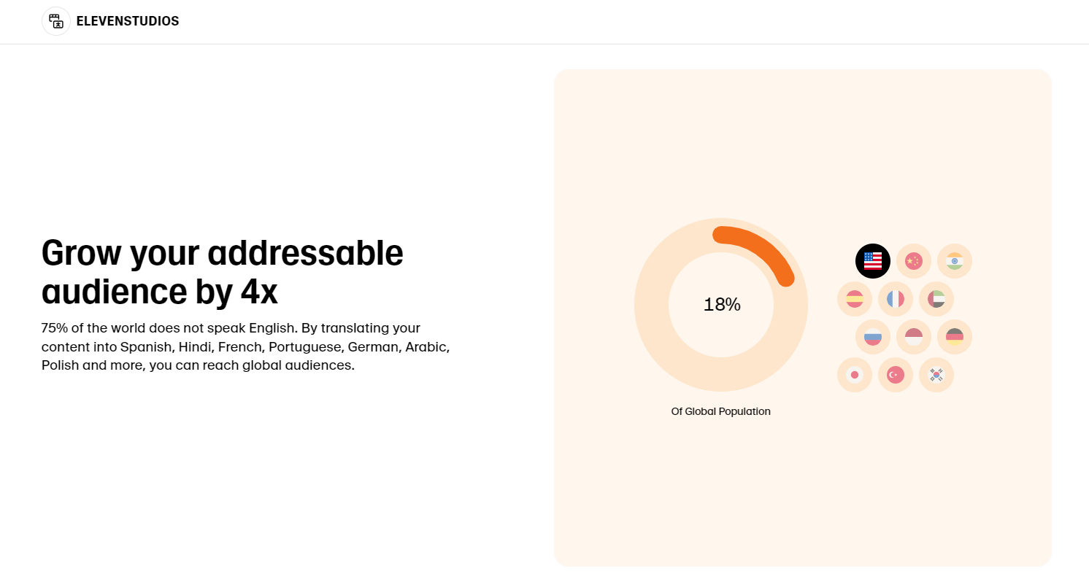The image size is (1089, 579).
Task: Click the ElevenStudios logo icon
Action: click(x=56, y=21)
